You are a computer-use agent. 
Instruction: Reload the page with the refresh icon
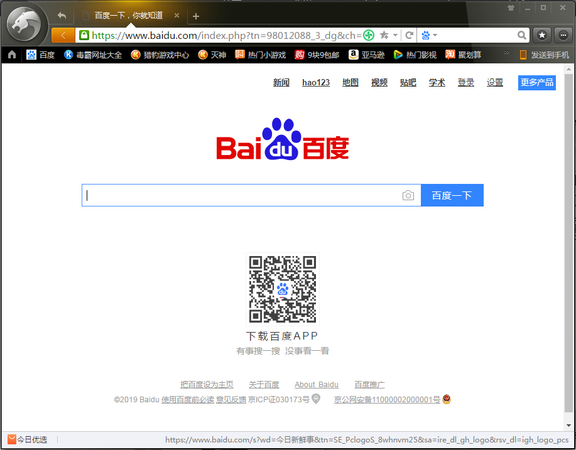point(409,35)
